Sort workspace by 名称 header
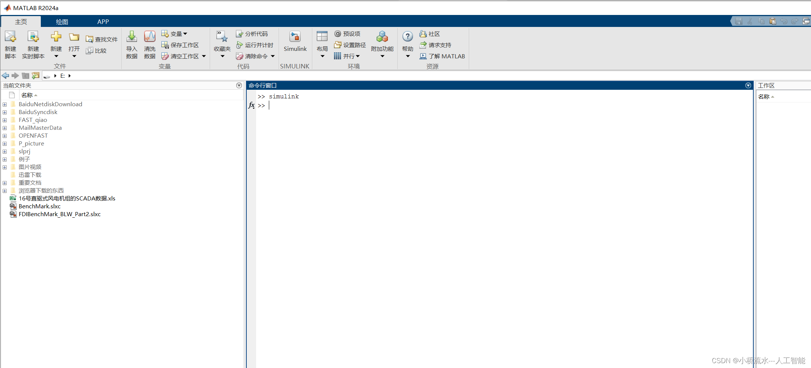 coord(766,97)
